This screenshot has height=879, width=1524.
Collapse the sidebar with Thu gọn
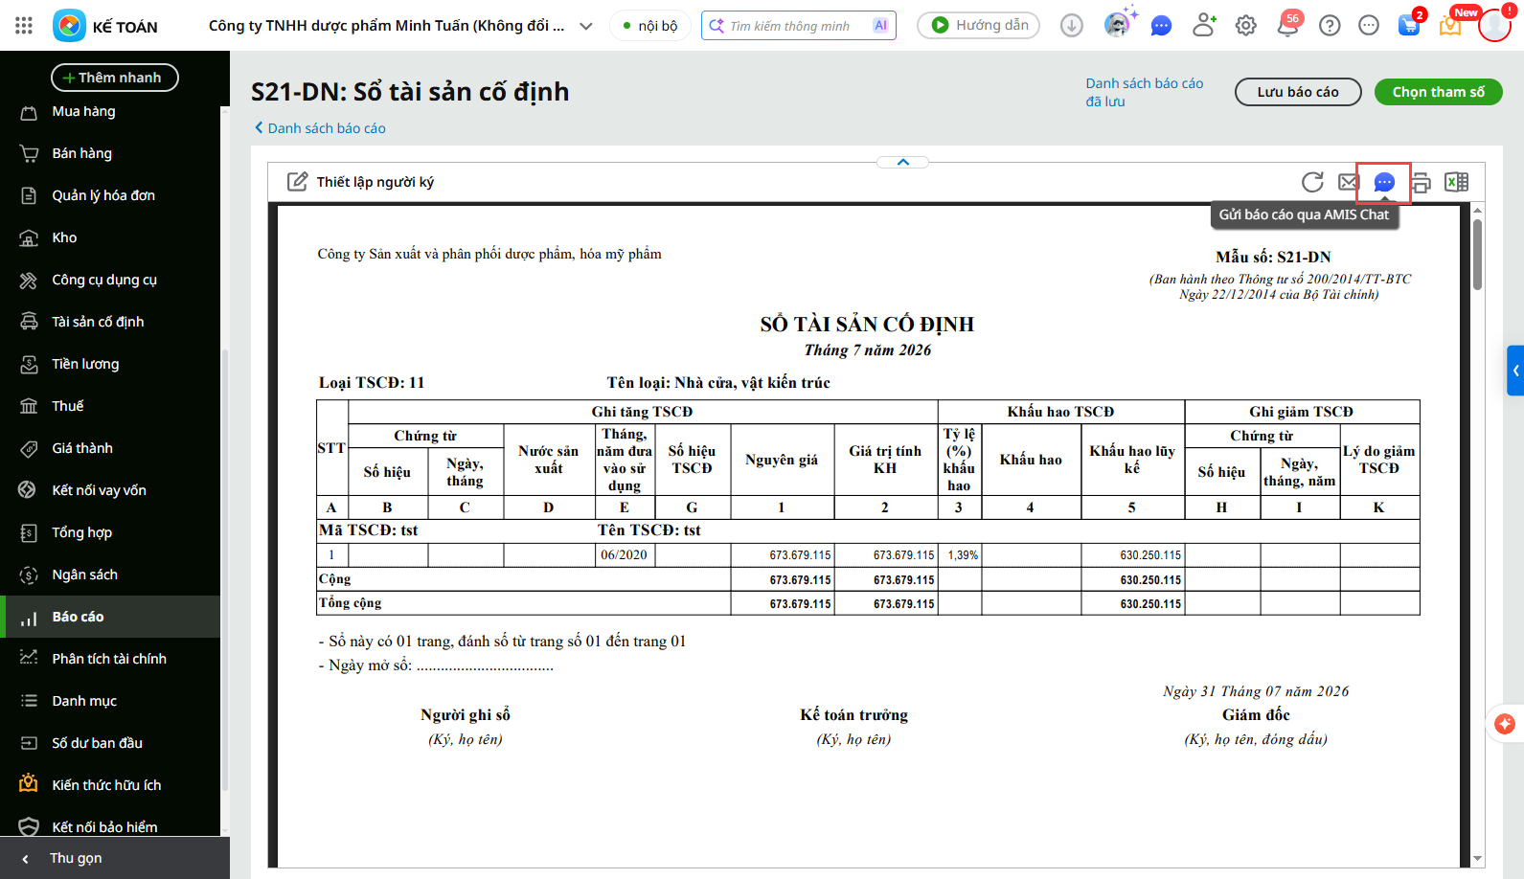(x=75, y=858)
